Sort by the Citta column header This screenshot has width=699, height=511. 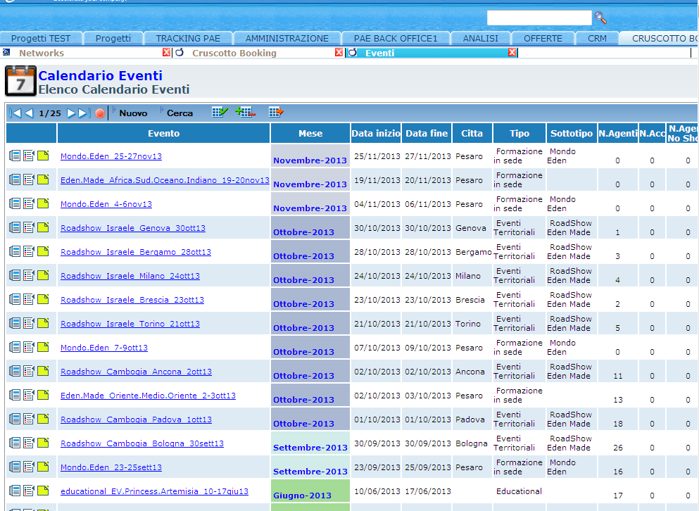pos(472,133)
